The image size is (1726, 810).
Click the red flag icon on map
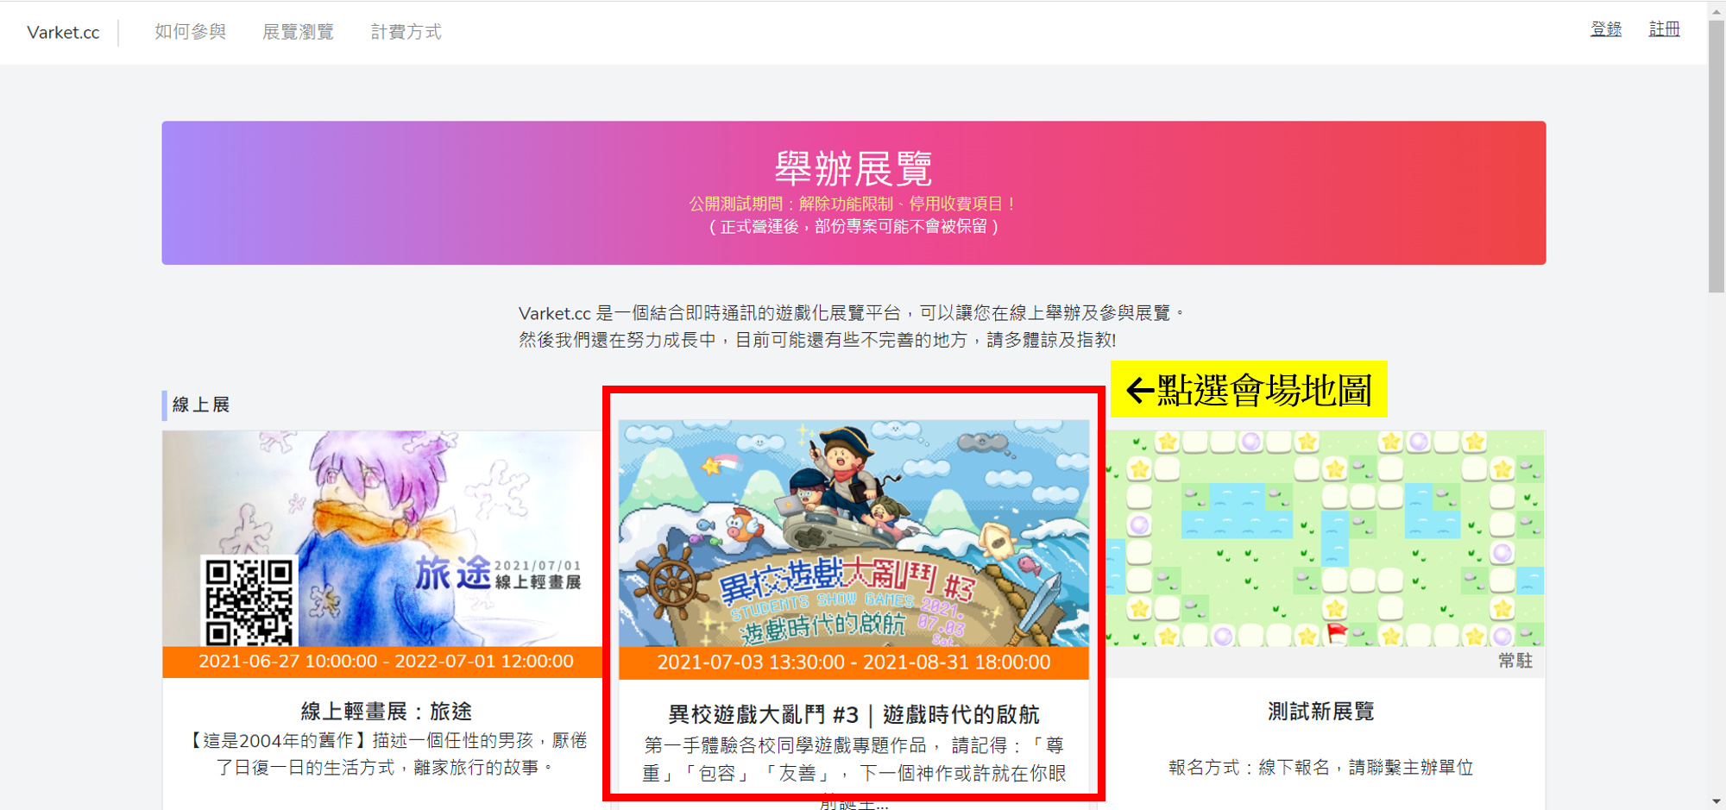click(1338, 634)
